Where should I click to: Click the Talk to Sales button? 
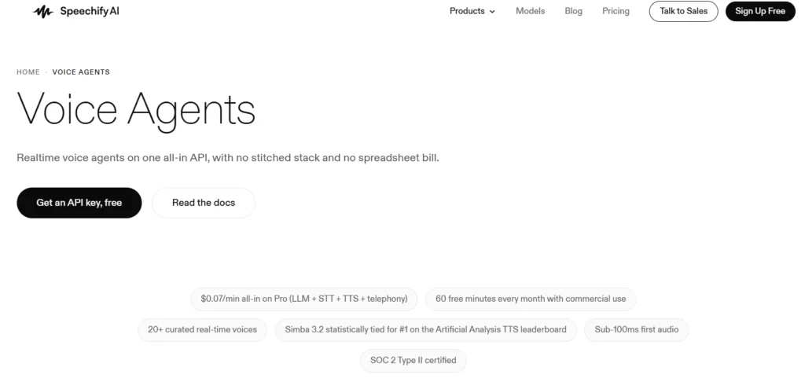(683, 11)
